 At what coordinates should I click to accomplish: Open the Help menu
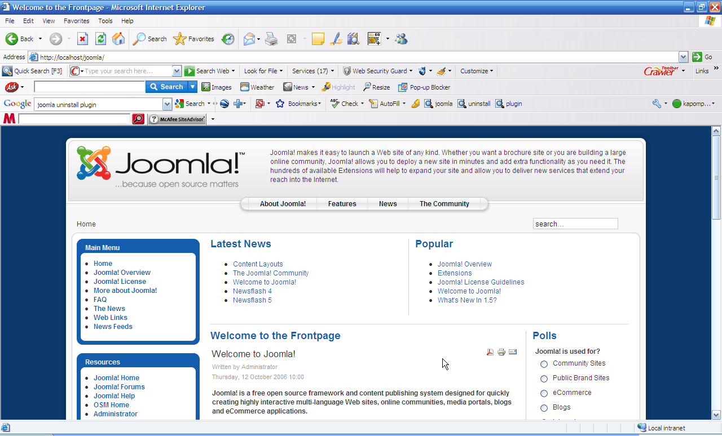click(x=127, y=21)
